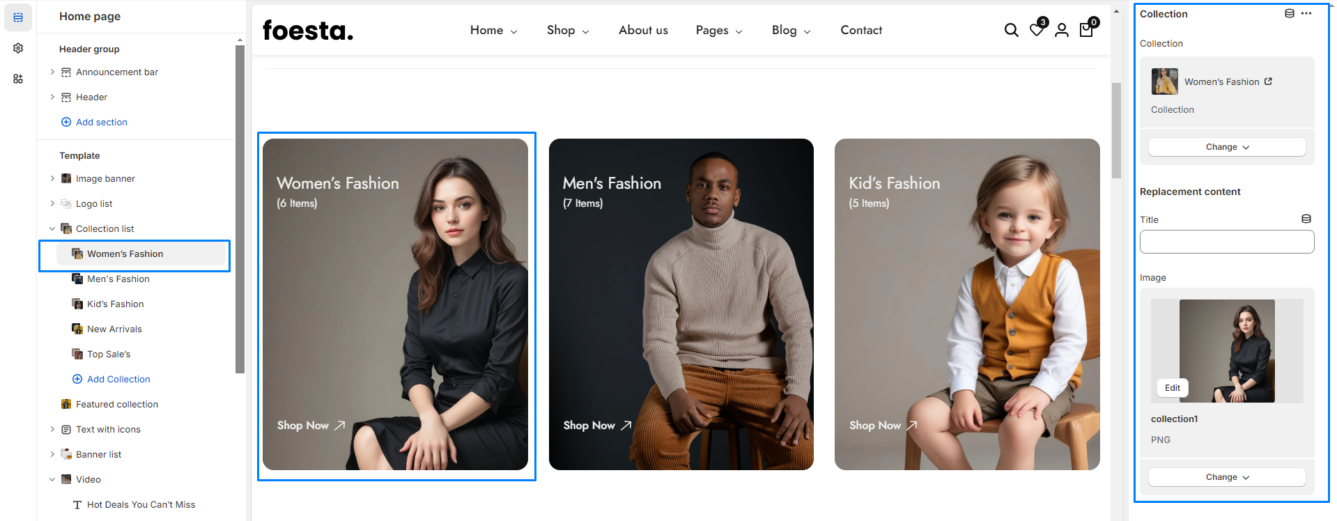Screen dimensions: 1337x521
Task: Click the Add Collection link
Action: pos(118,379)
